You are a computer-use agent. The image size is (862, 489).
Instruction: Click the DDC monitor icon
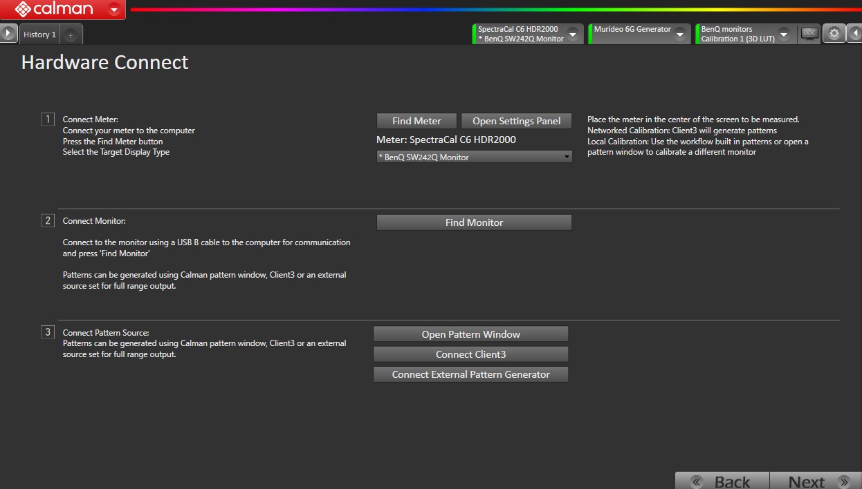coord(809,34)
